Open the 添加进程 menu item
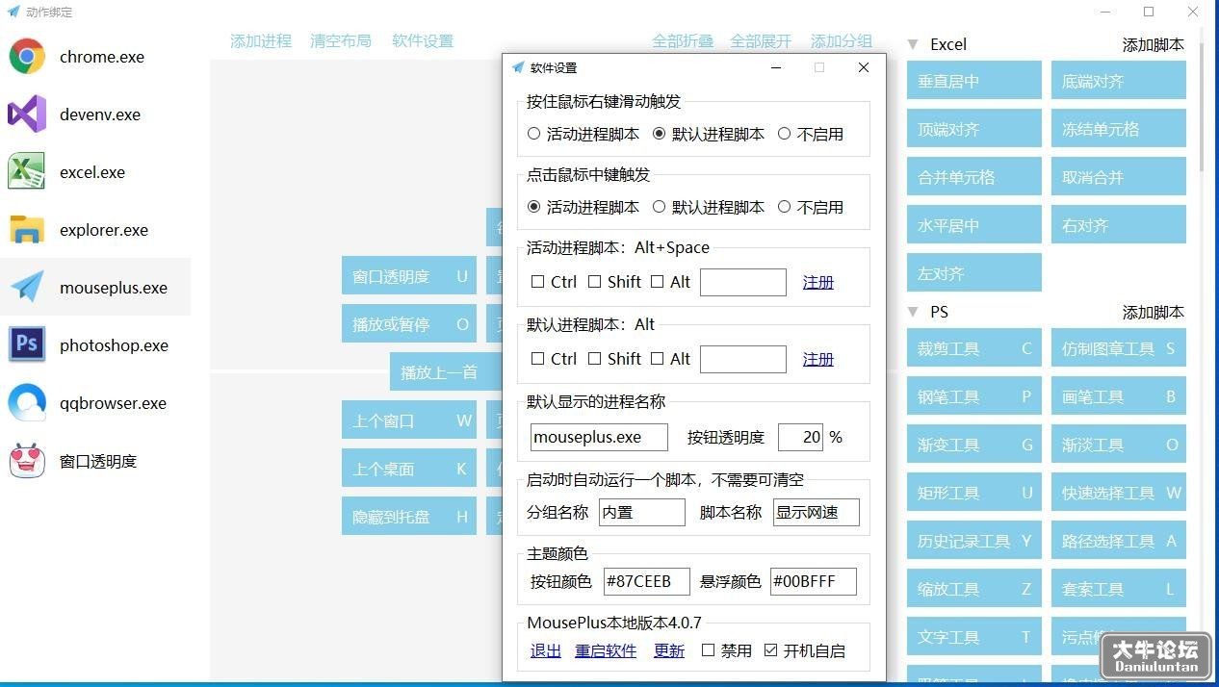The width and height of the screenshot is (1219, 687). pyautogui.click(x=261, y=41)
